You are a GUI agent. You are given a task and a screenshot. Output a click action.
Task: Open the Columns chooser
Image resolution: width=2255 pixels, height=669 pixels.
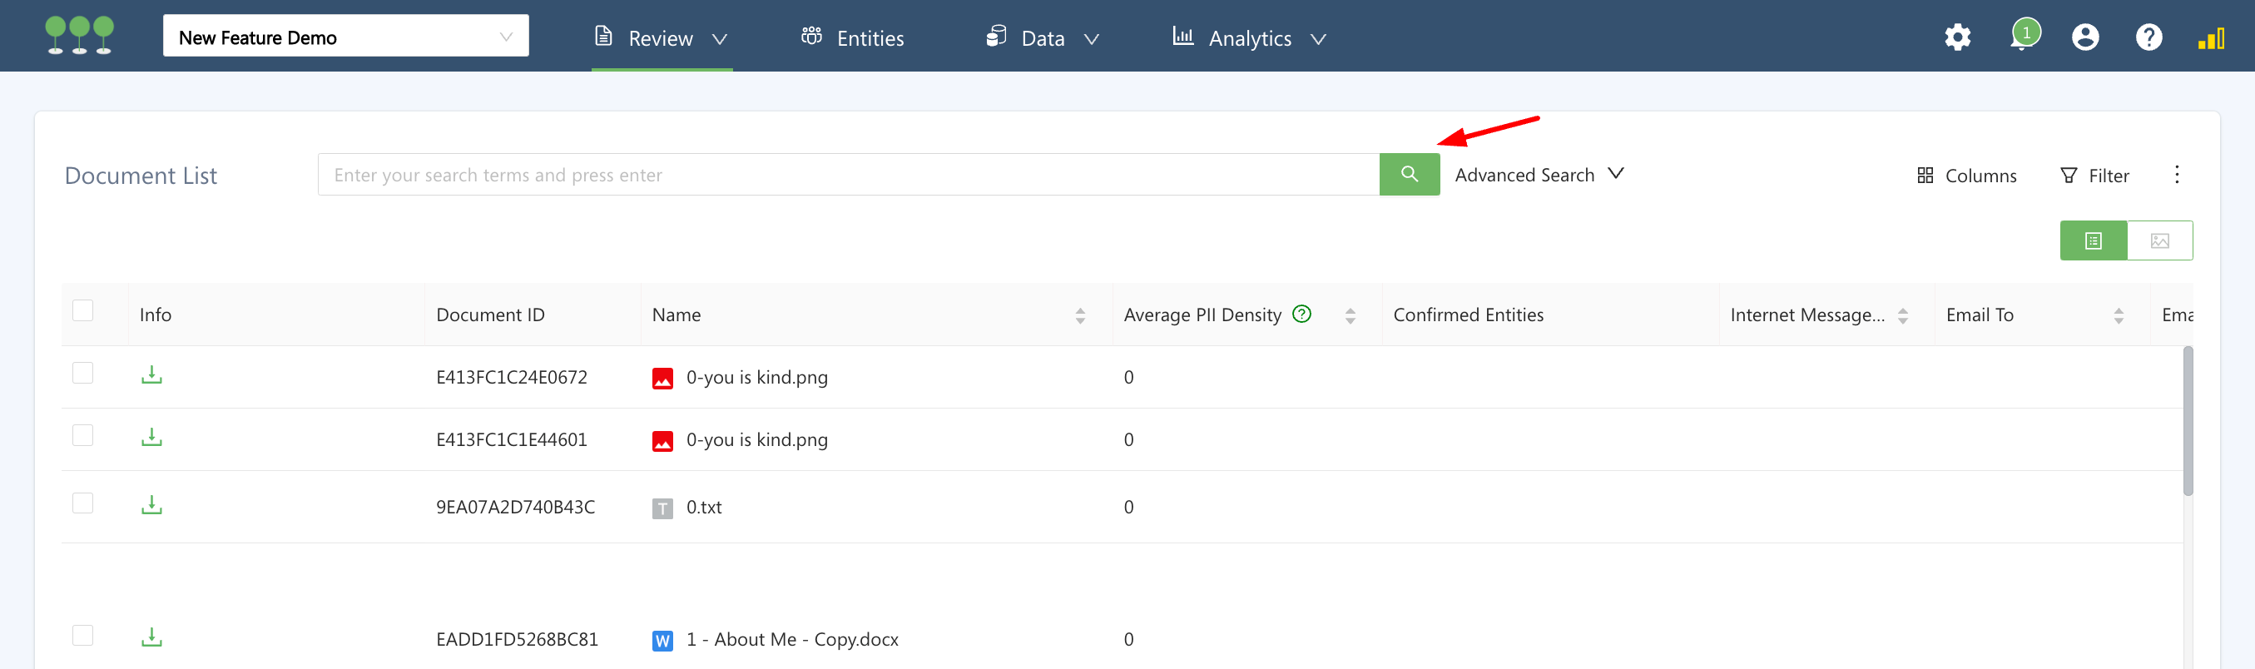click(x=1966, y=176)
